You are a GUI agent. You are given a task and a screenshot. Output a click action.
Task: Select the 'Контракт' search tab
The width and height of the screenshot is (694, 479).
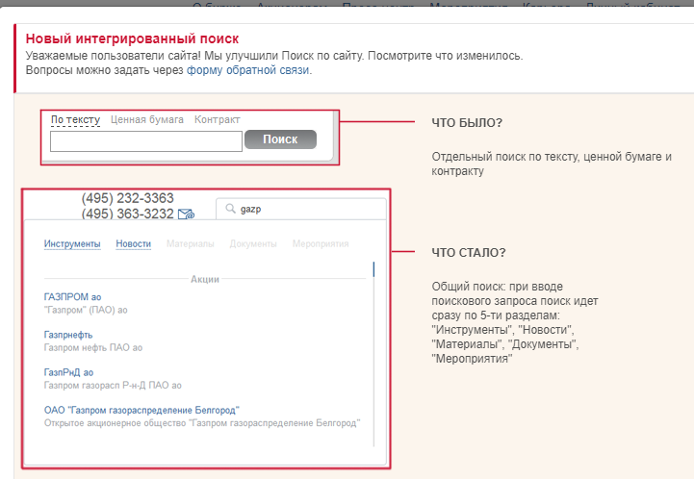point(217,119)
